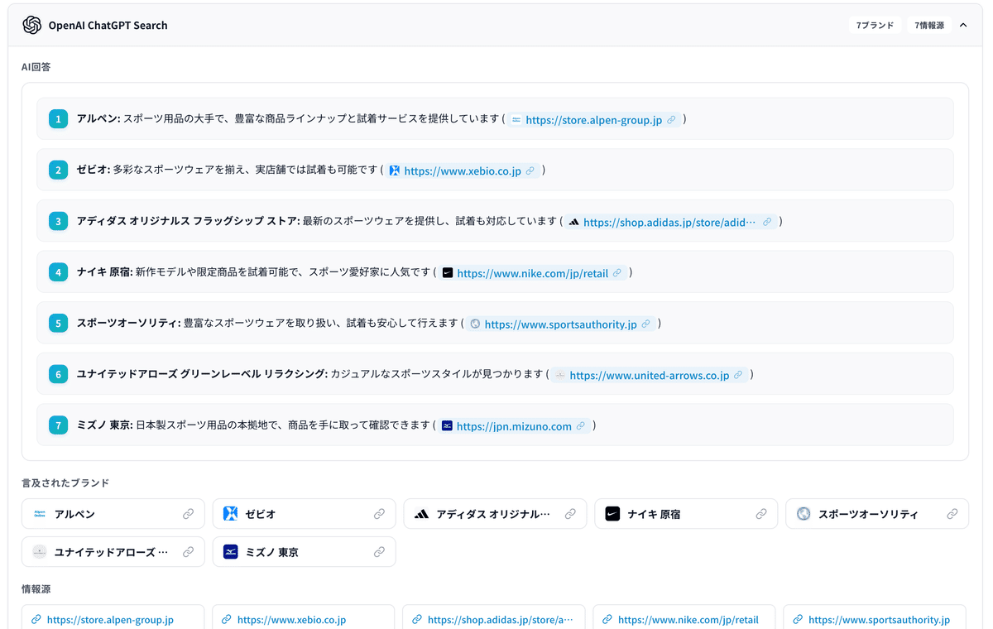Select the 7ブランド badge in the header

875,25
